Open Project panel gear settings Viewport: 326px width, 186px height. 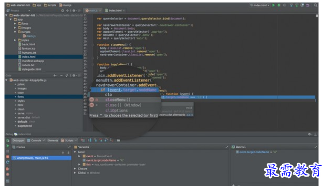pos(74,10)
